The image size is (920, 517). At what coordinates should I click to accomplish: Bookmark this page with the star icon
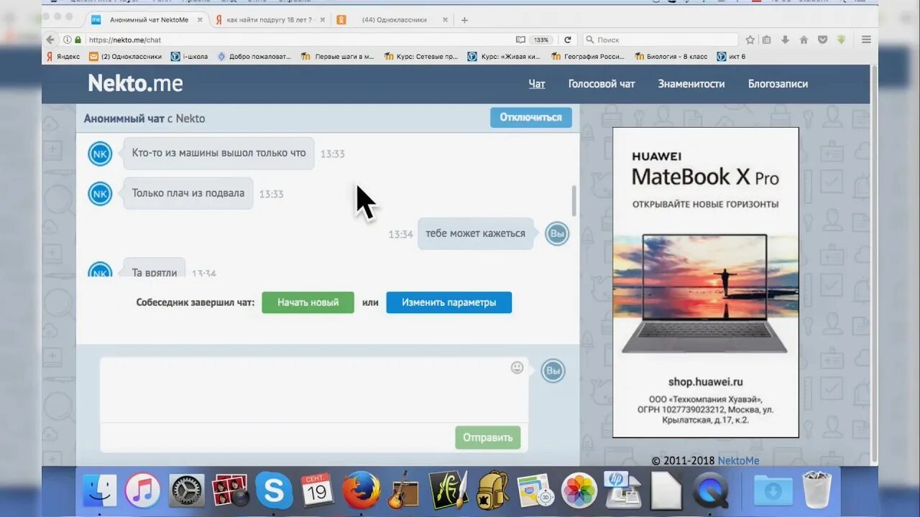[x=750, y=39]
